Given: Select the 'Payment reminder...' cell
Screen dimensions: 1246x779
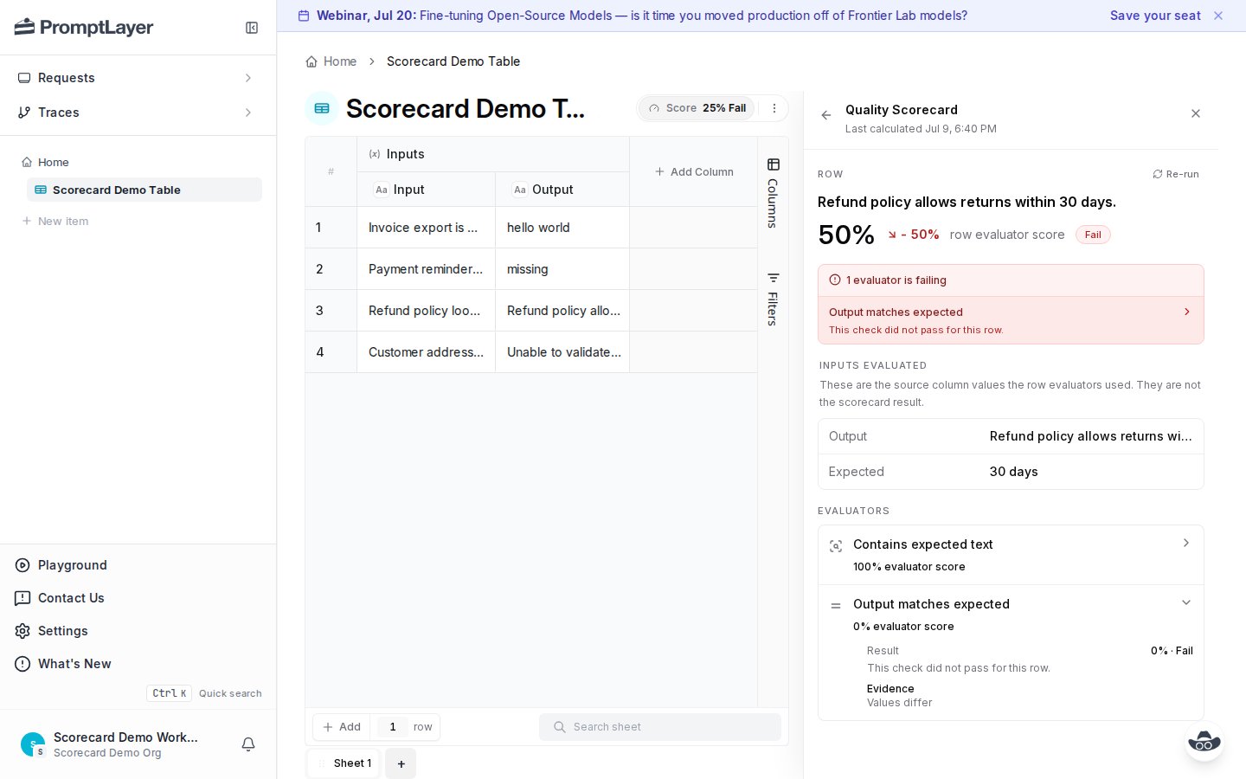Looking at the screenshot, I should (x=426, y=269).
